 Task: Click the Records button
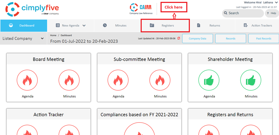pos(231,38)
